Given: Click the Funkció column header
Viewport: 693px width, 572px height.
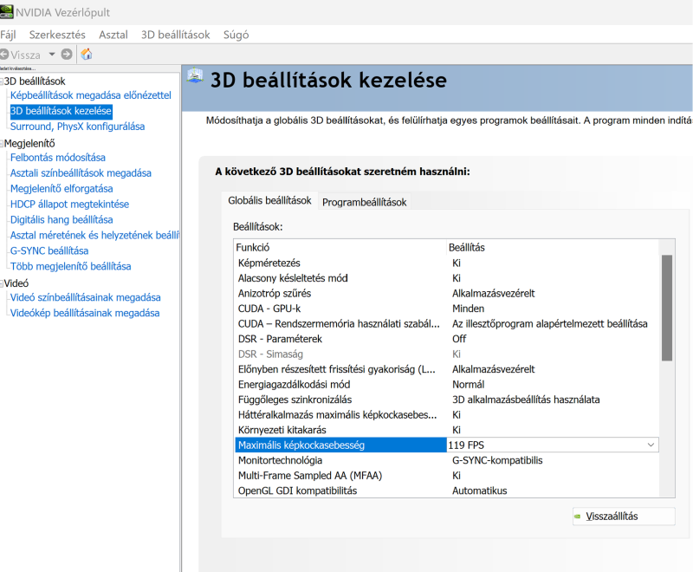Looking at the screenshot, I should 340,247.
